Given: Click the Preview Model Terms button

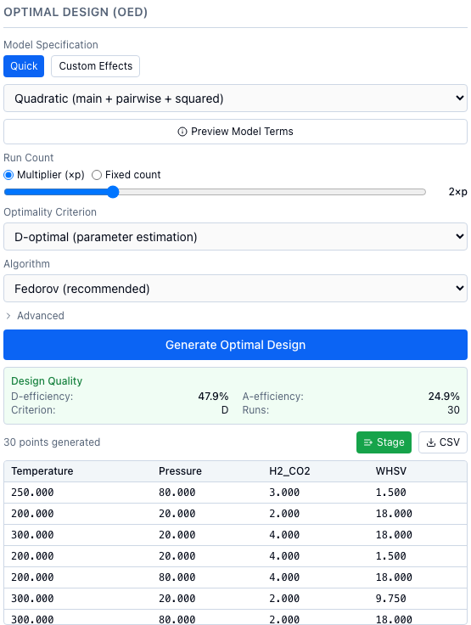Looking at the screenshot, I should [236, 132].
